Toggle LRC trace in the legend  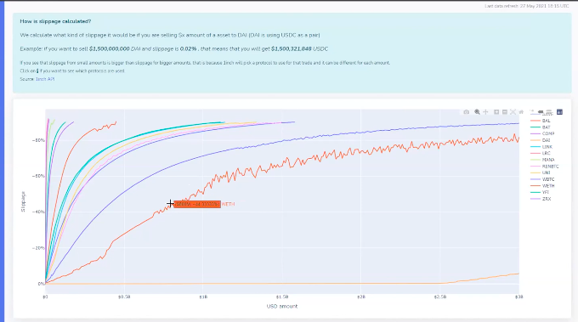[541, 153]
